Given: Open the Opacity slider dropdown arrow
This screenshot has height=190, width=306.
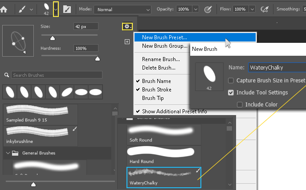Looking at the screenshot, I should [196, 9].
